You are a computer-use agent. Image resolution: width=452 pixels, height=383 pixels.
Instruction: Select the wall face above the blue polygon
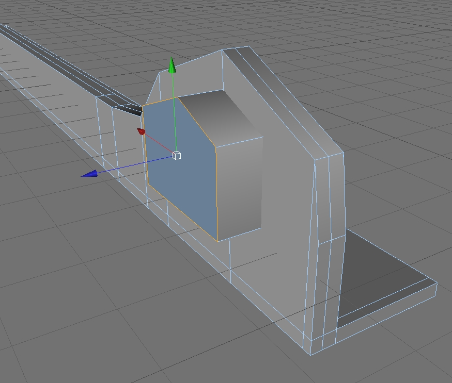[x=190, y=78]
